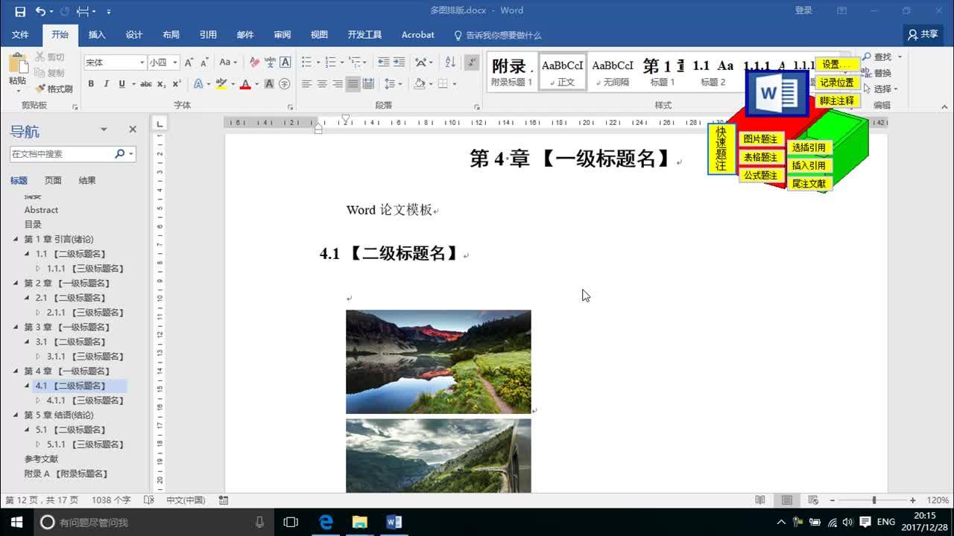
Task: Expand the 5.1.1 【三级标题名】 navigation node
Action: point(39,444)
